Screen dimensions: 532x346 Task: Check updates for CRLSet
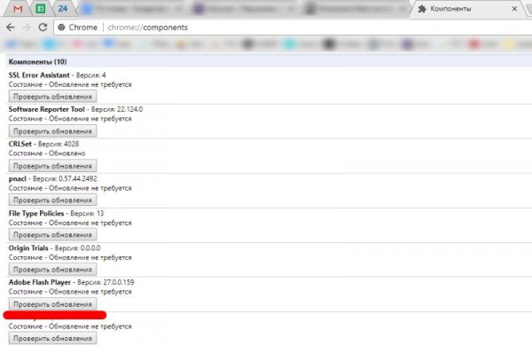point(52,166)
